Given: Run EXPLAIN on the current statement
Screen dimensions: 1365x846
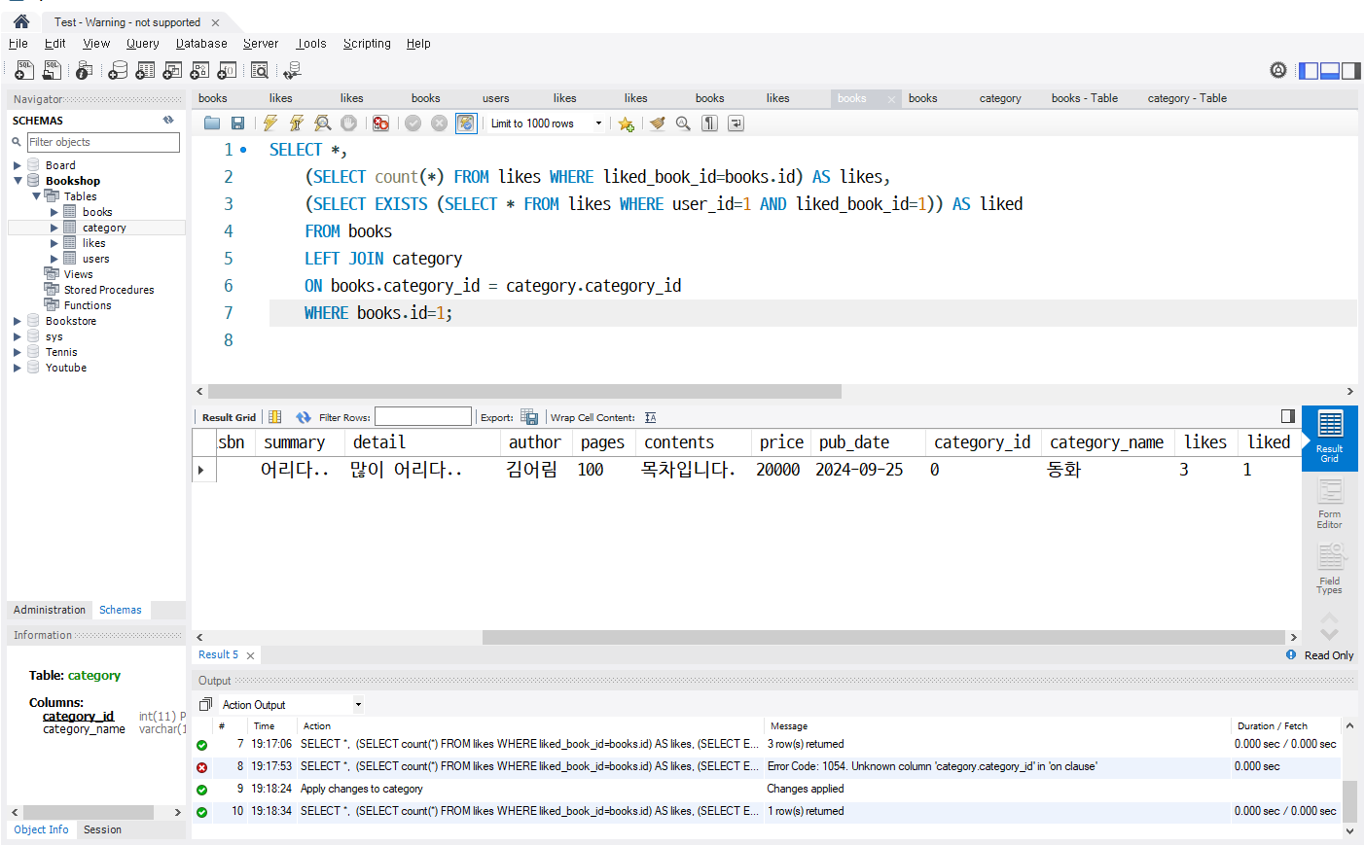Looking at the screenshot, I should tap(322, 123).
